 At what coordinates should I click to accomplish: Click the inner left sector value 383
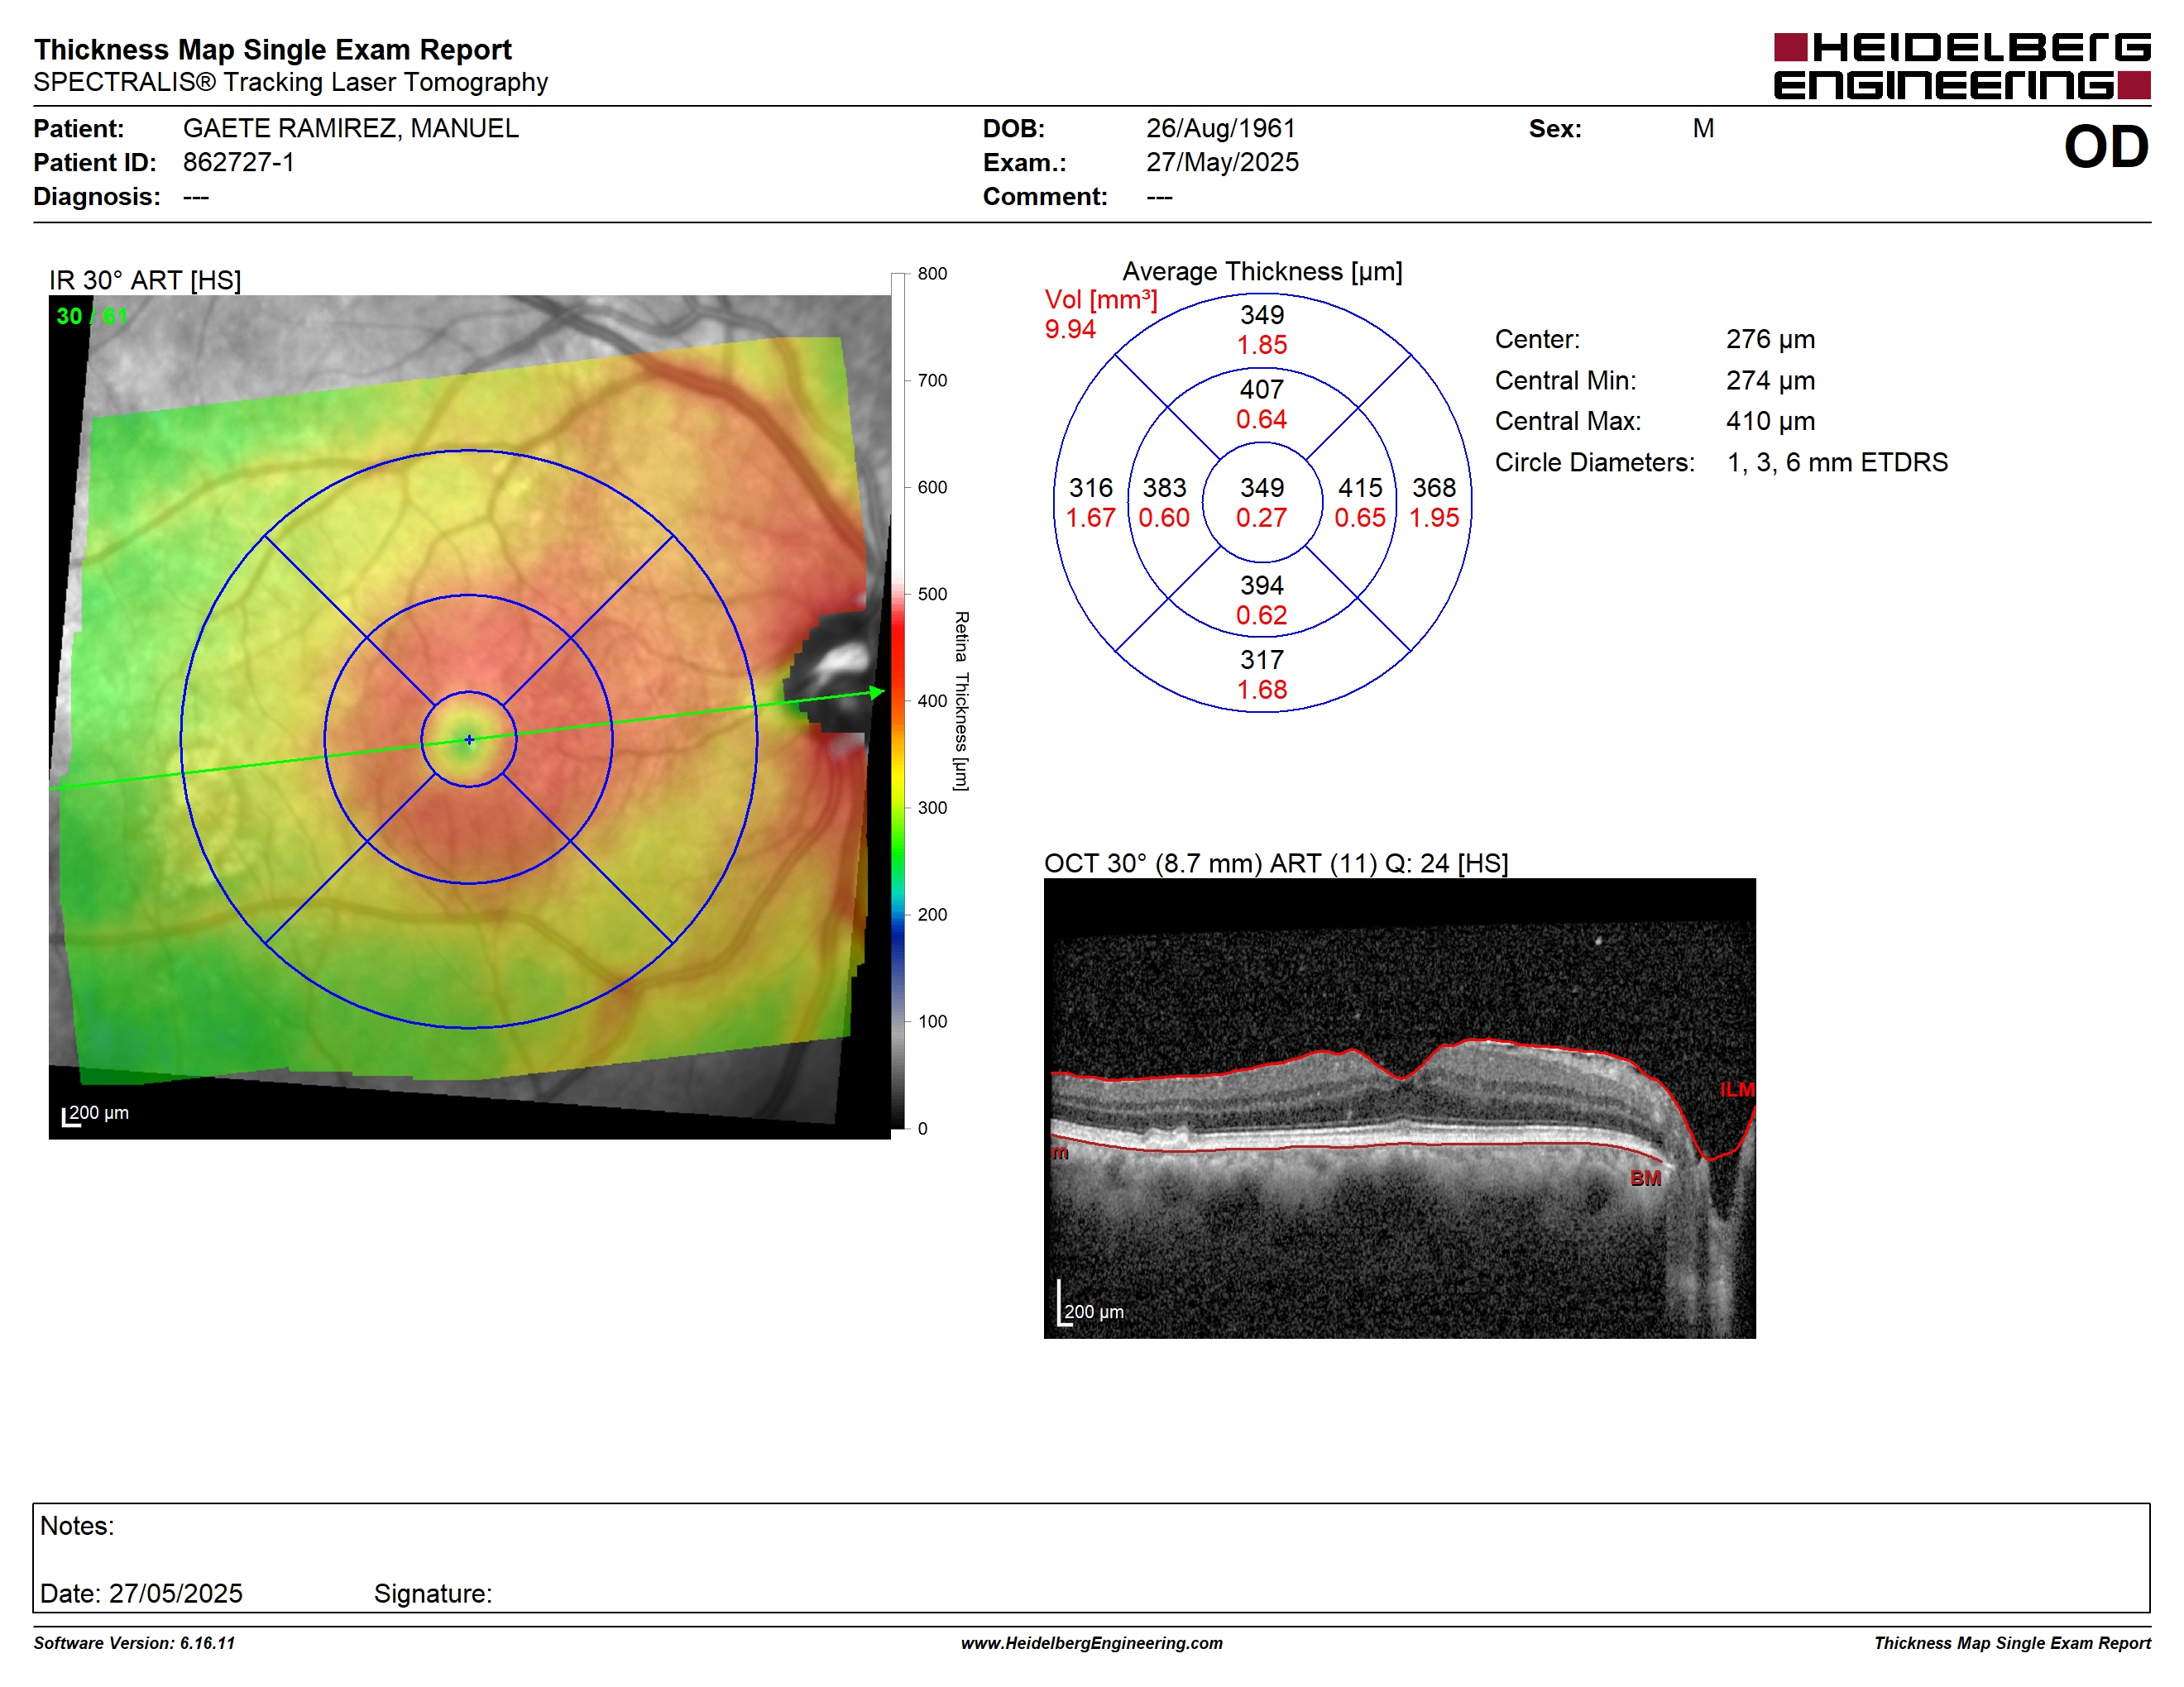1164,488
